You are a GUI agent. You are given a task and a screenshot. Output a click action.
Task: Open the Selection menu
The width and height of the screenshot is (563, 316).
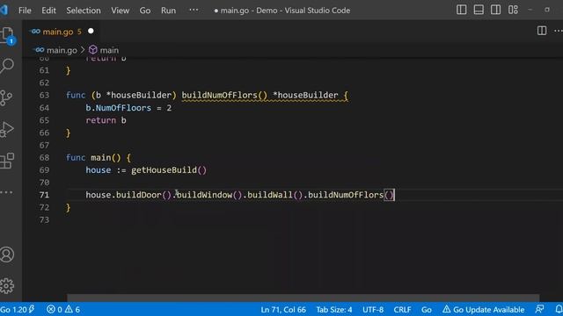click(x=84, y=11)
